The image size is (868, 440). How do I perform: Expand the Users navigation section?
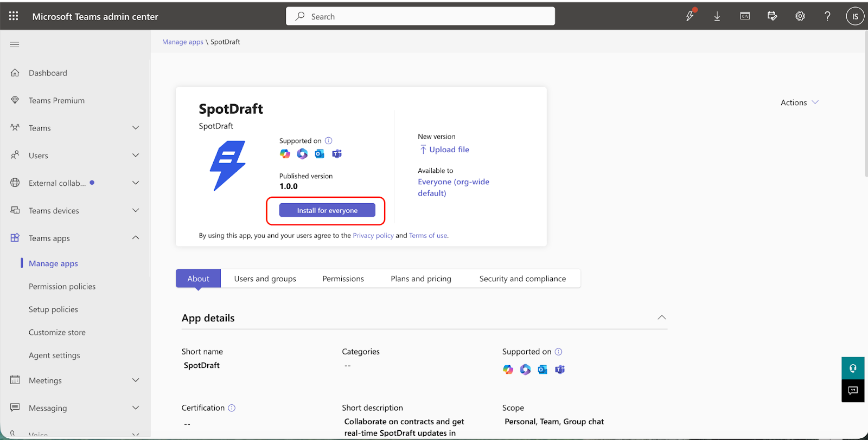(136, 156)
